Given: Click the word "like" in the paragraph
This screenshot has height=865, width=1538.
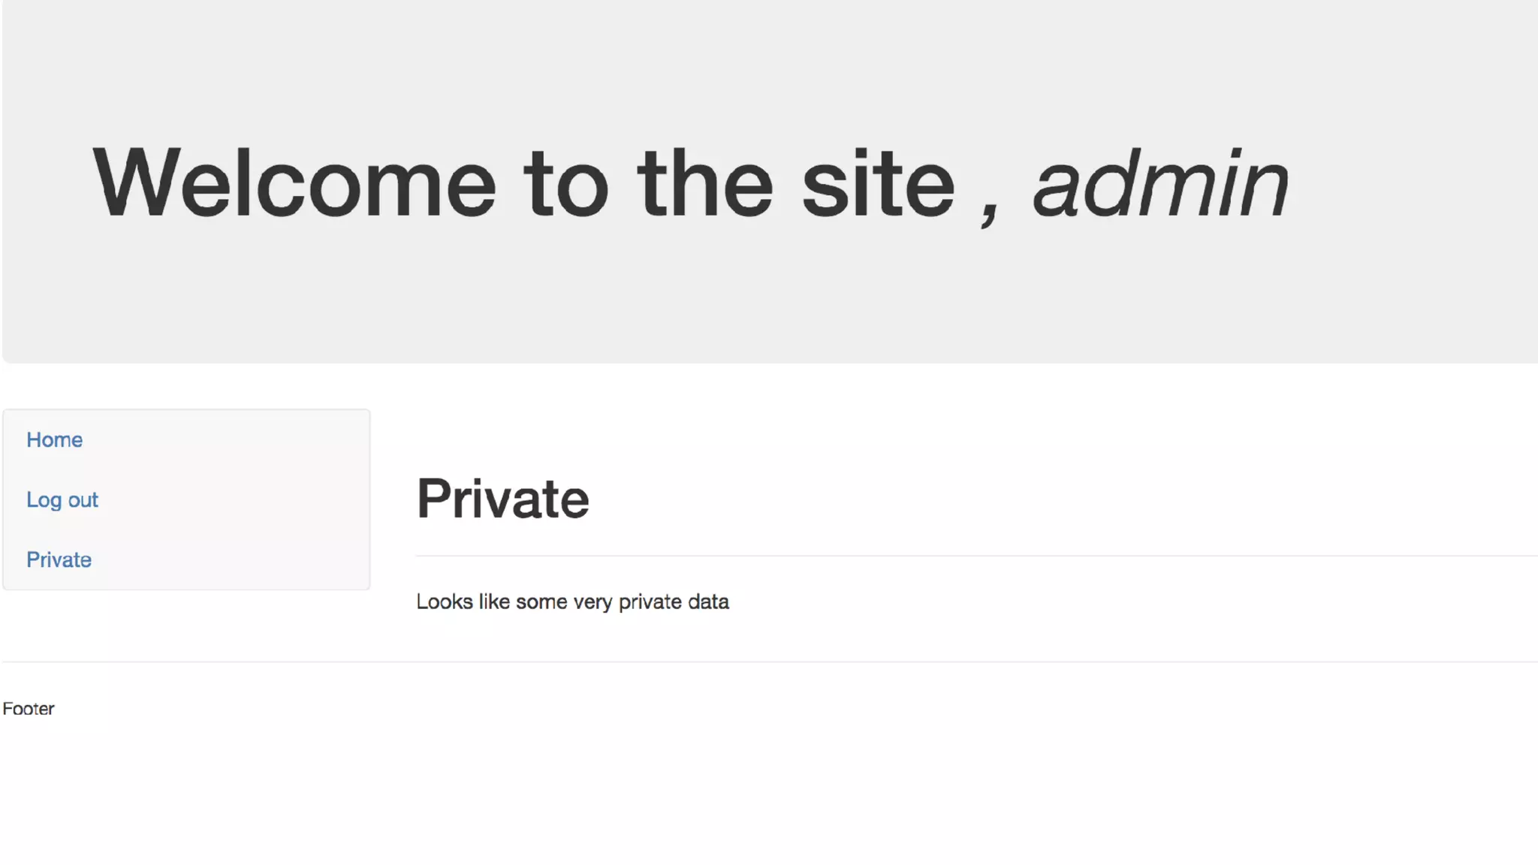Looking at the screenshot, I should 494,602.
